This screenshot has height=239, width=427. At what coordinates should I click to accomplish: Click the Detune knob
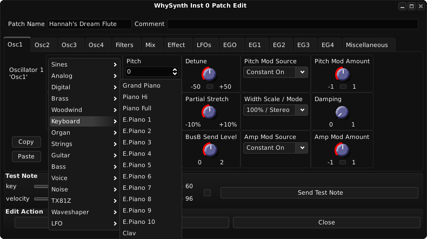[x=209, y=74]
